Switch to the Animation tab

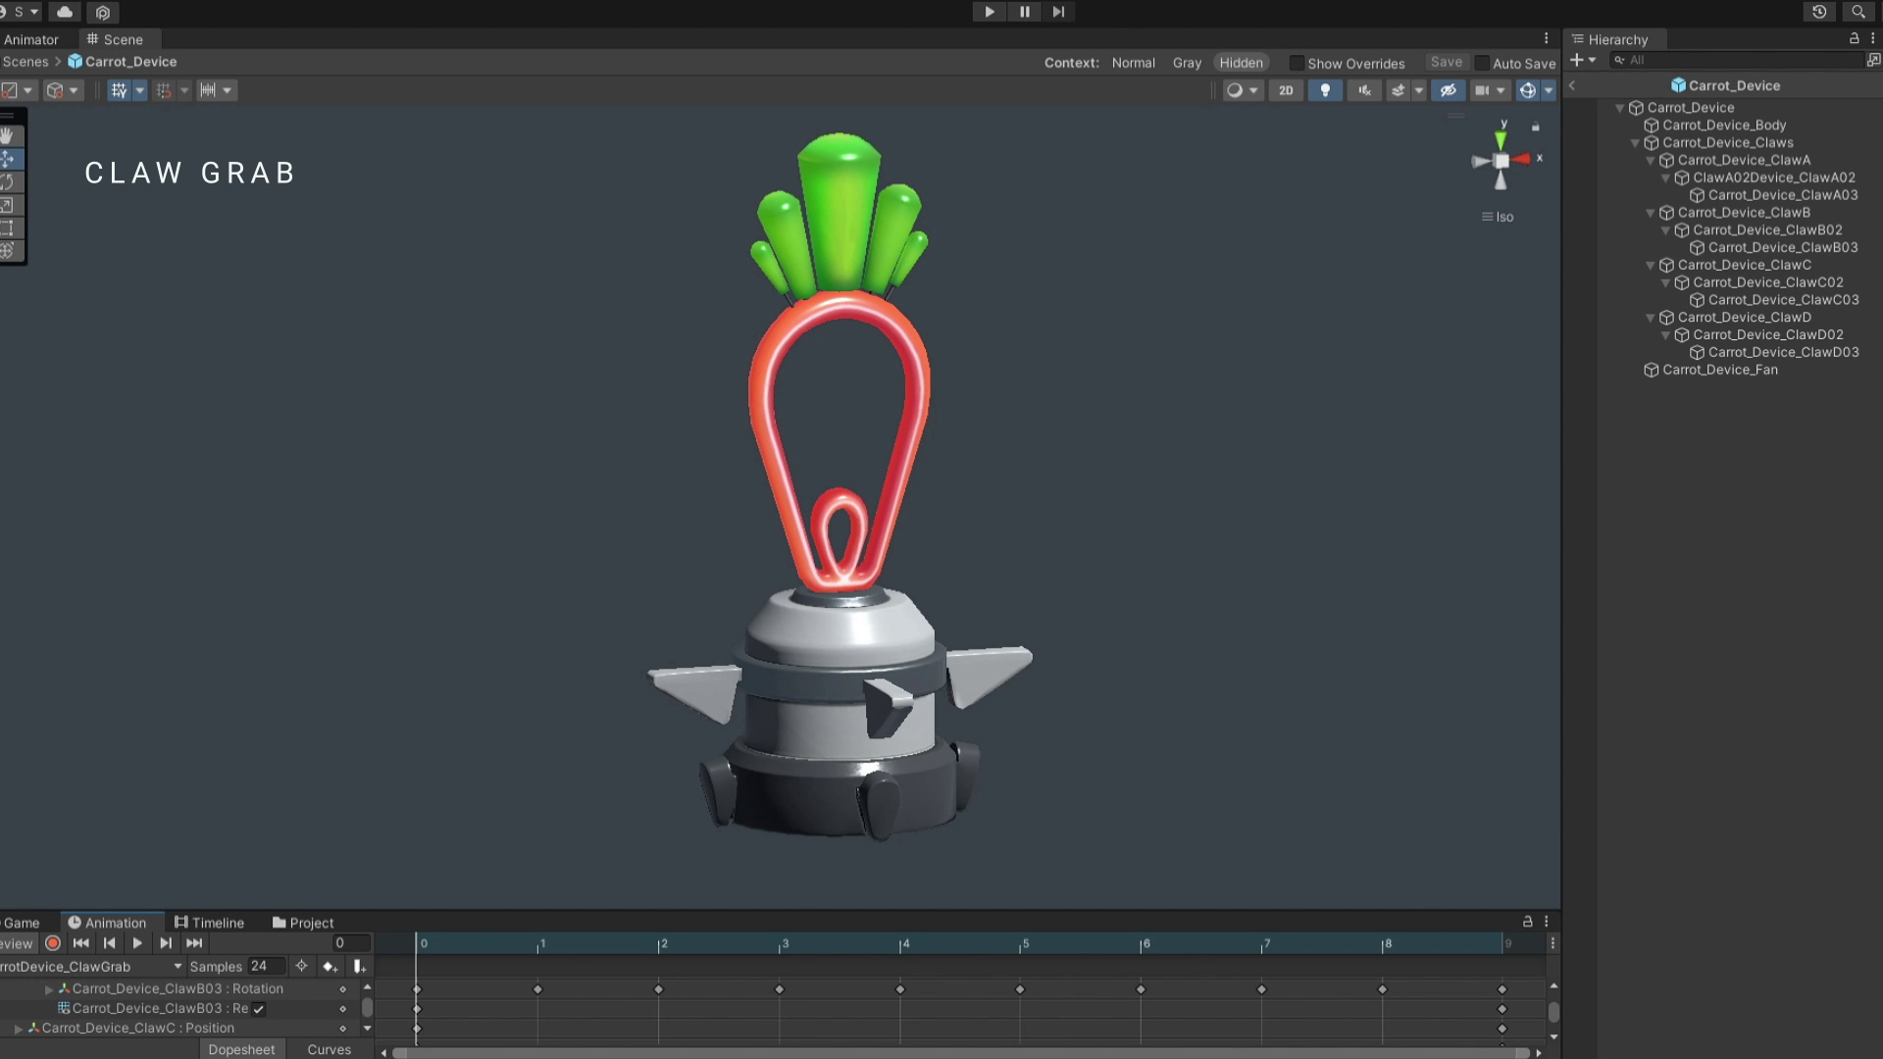107,923
